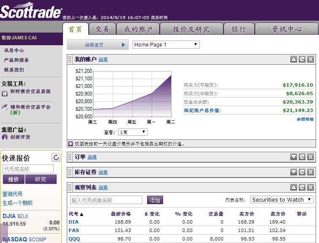Click the 代号或名称 quick quote input field
The width and height of the screenshot is (319, 243).
(x=28, y=169)
